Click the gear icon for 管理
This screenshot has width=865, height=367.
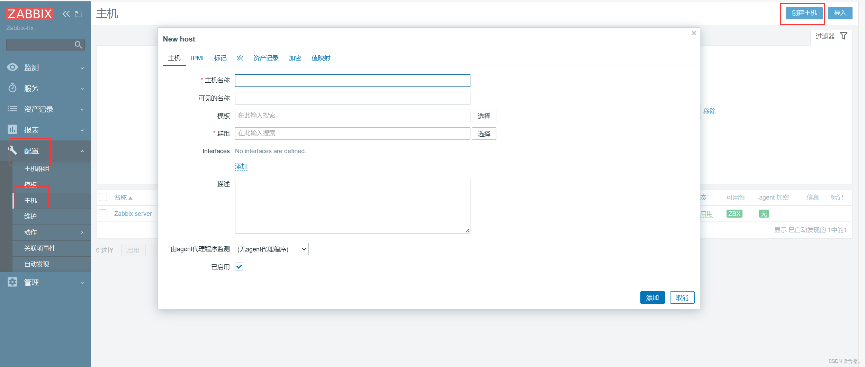(x=12, y=282)
